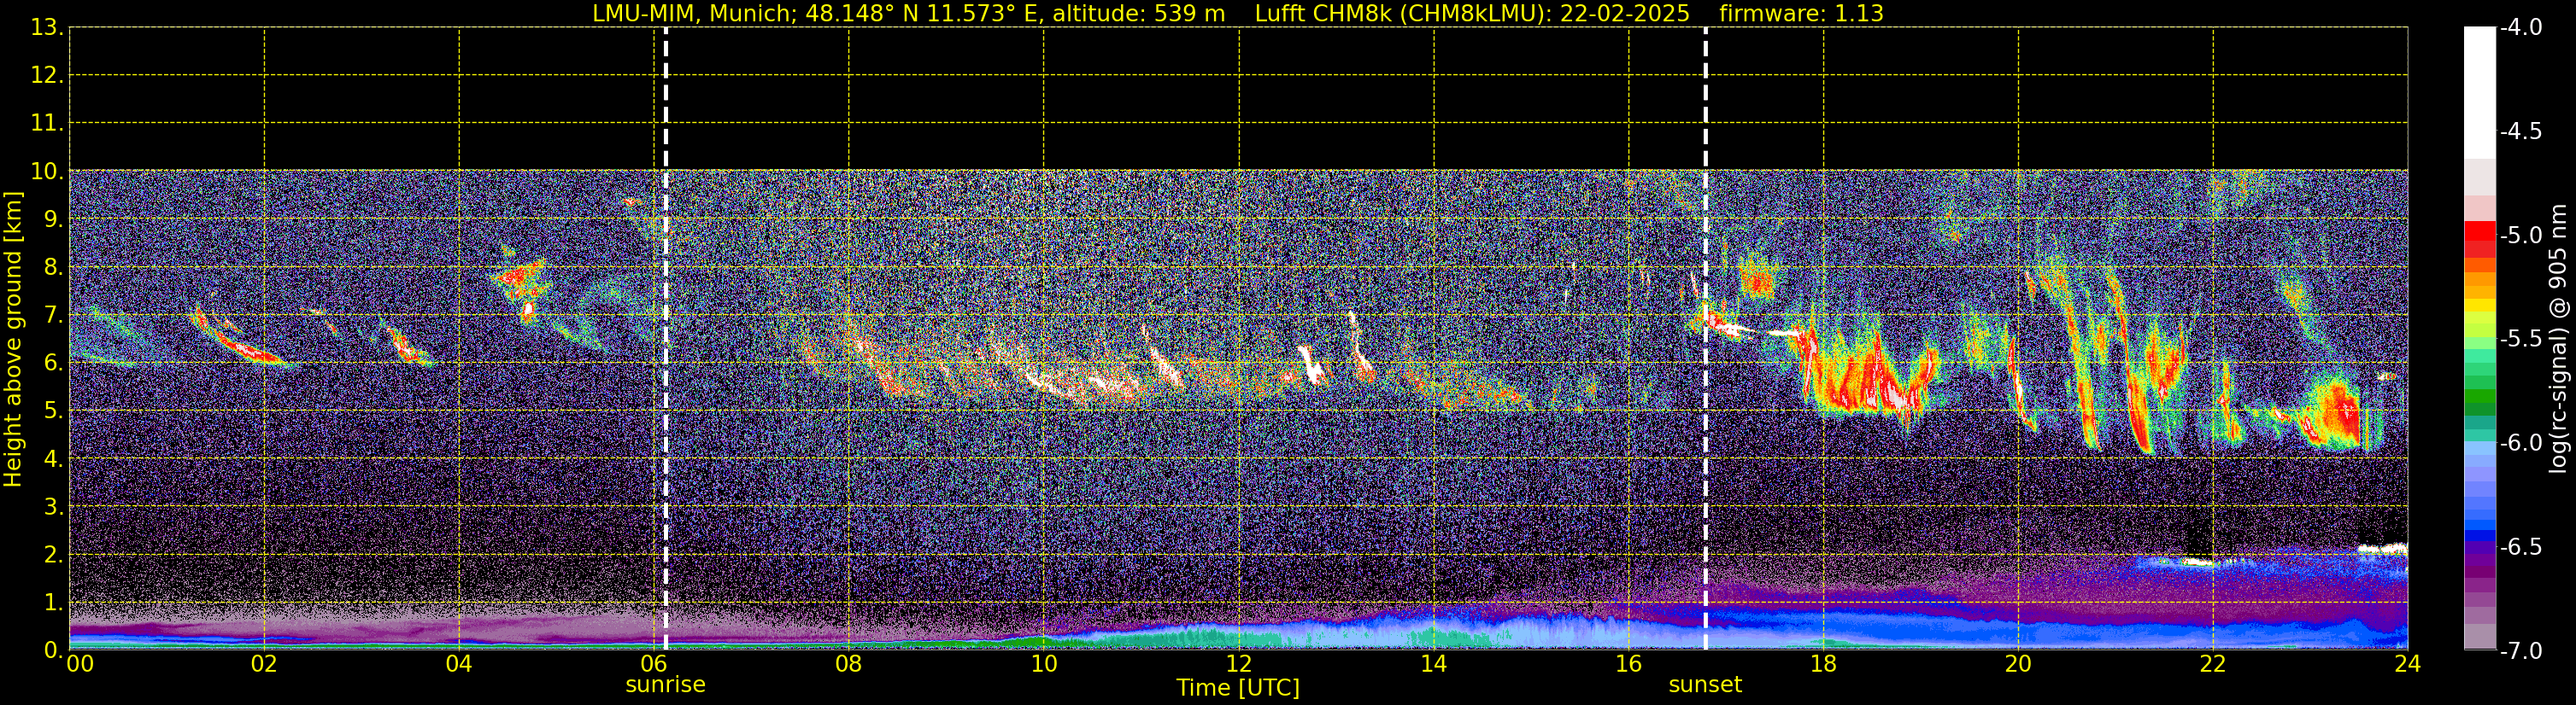Click the '24' time axis tick label
Viewport: 2576px width, 705px height.
coord(2408,664)
